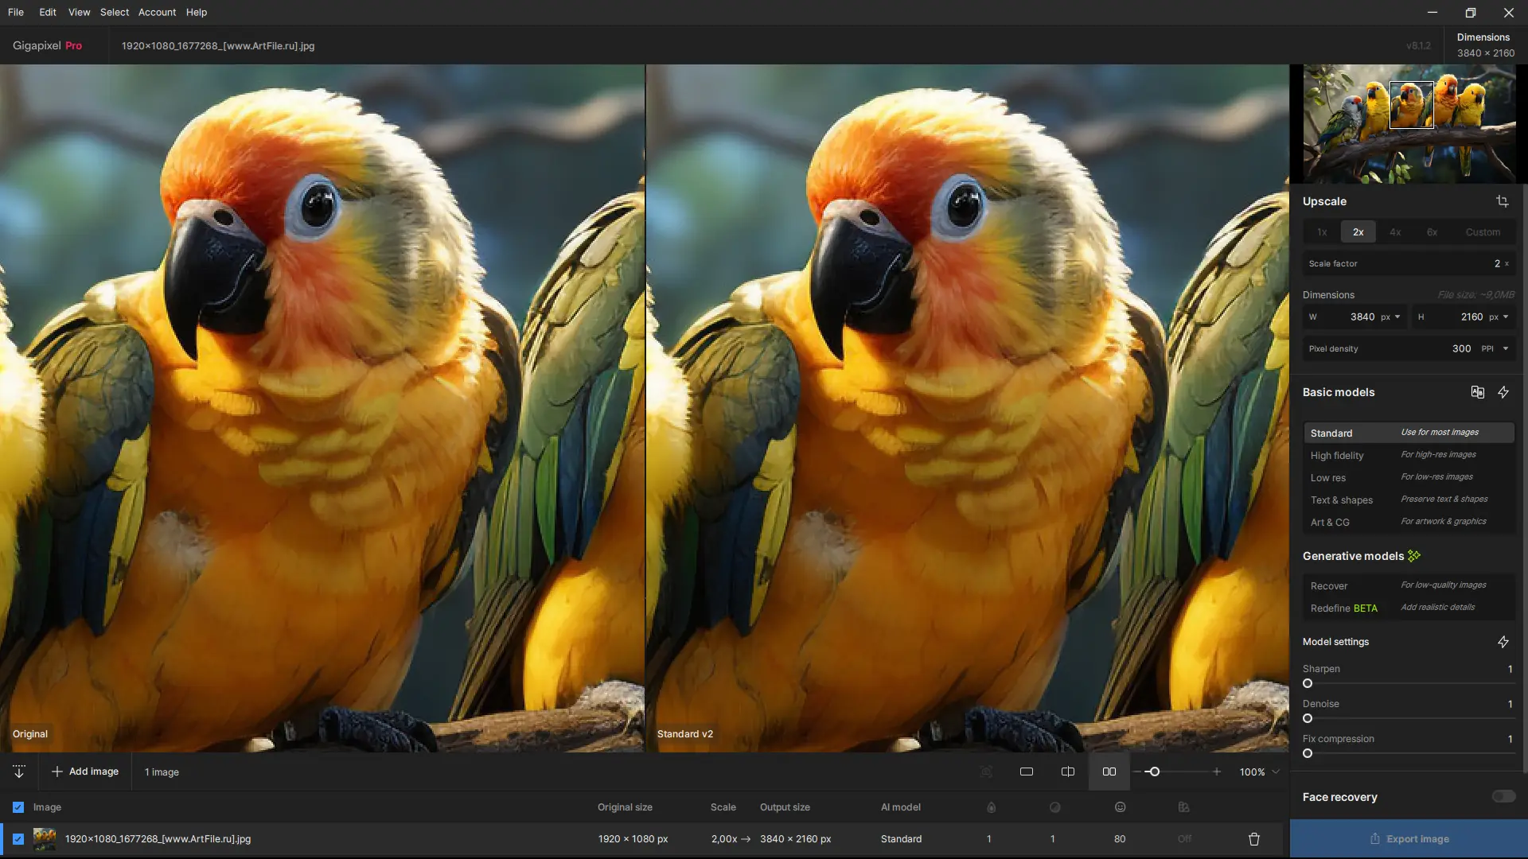The height and width of the screenshot is (859, 1528).
Task: Delete the image with the trash icon
Action: [1254, 839]
